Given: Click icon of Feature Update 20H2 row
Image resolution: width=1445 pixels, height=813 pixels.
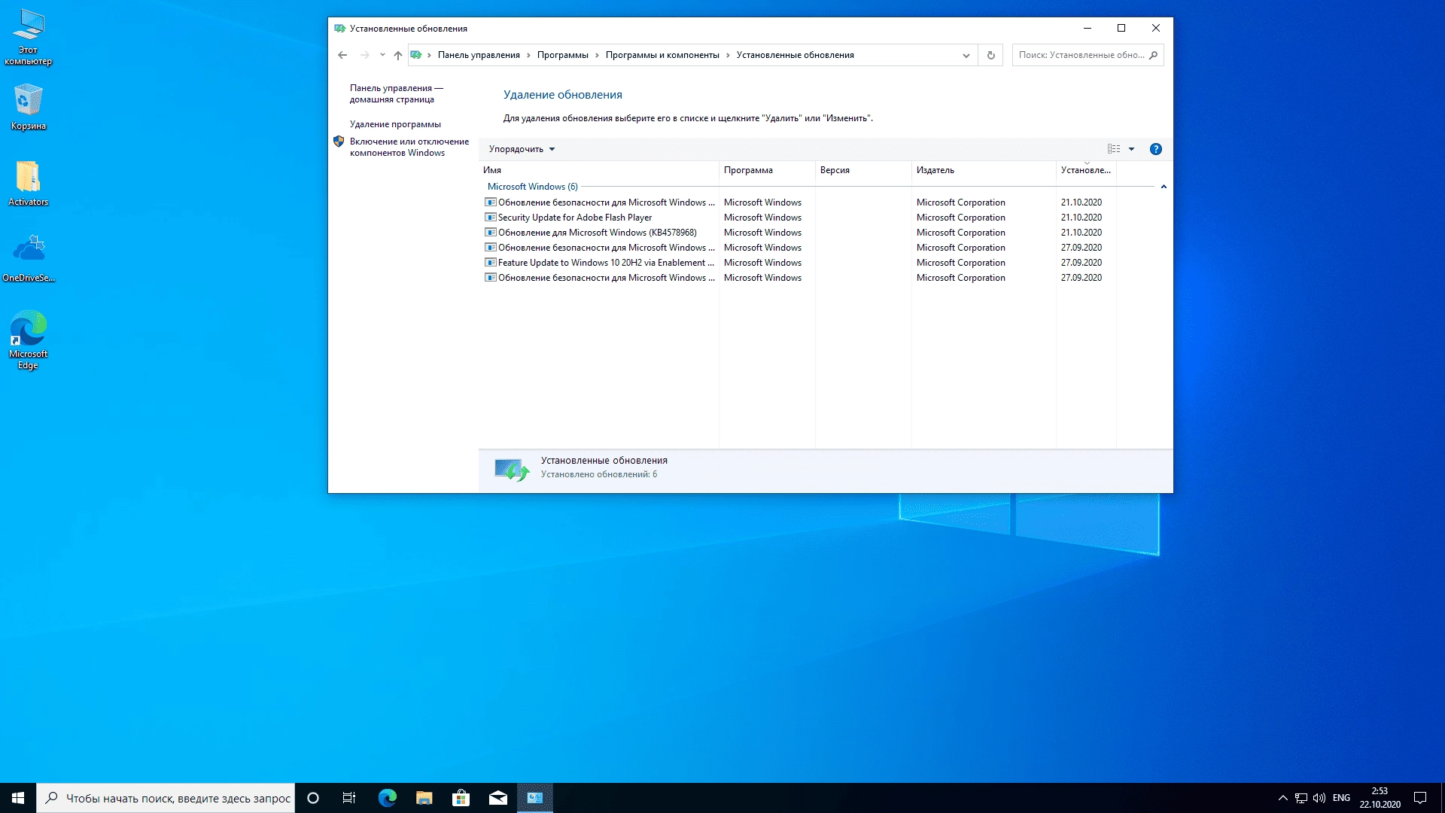Looking at the screenshot, I should click(x=491, y=263).
